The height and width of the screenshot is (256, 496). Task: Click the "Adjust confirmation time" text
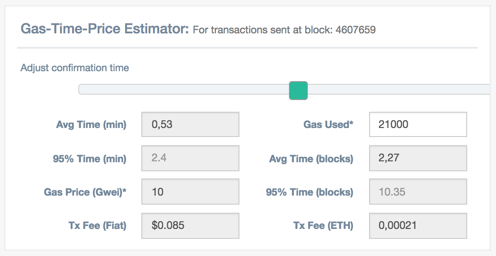(x=75, y=68)
